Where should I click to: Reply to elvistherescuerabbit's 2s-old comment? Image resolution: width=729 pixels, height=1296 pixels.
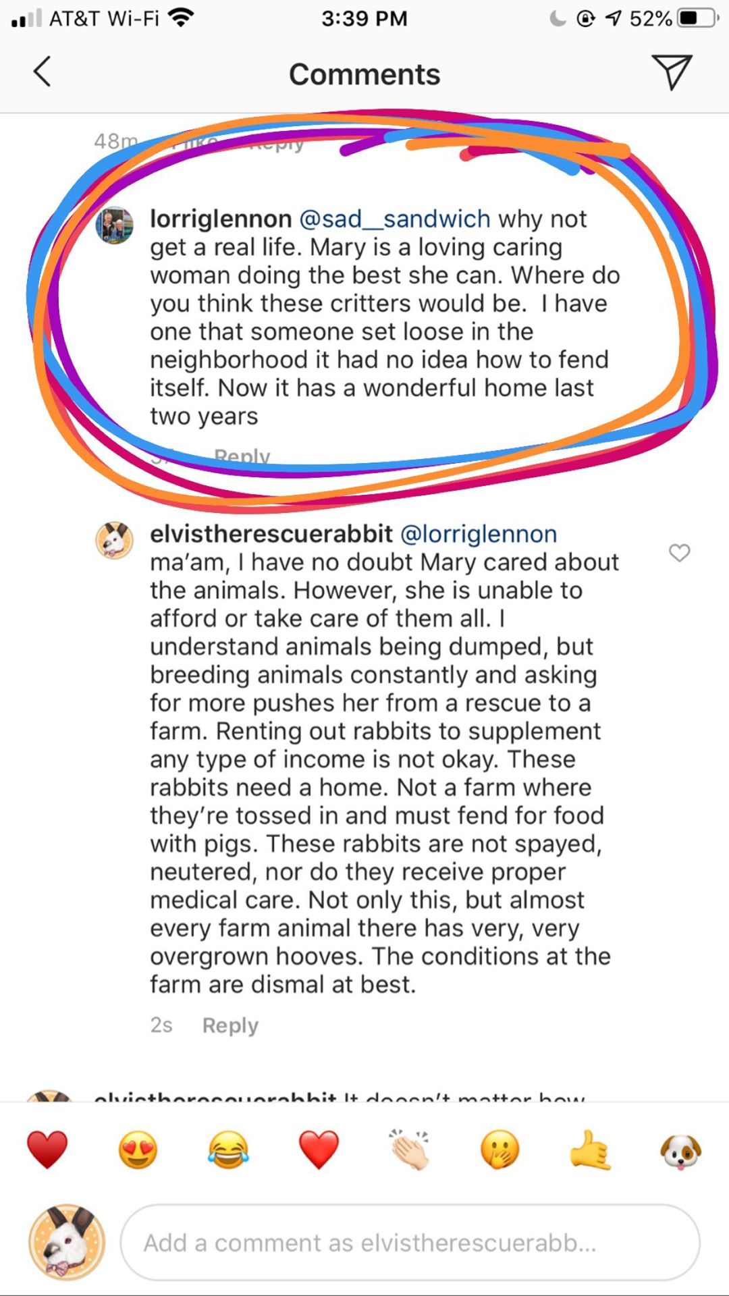pyautogui.click(x=230, y=1025)
